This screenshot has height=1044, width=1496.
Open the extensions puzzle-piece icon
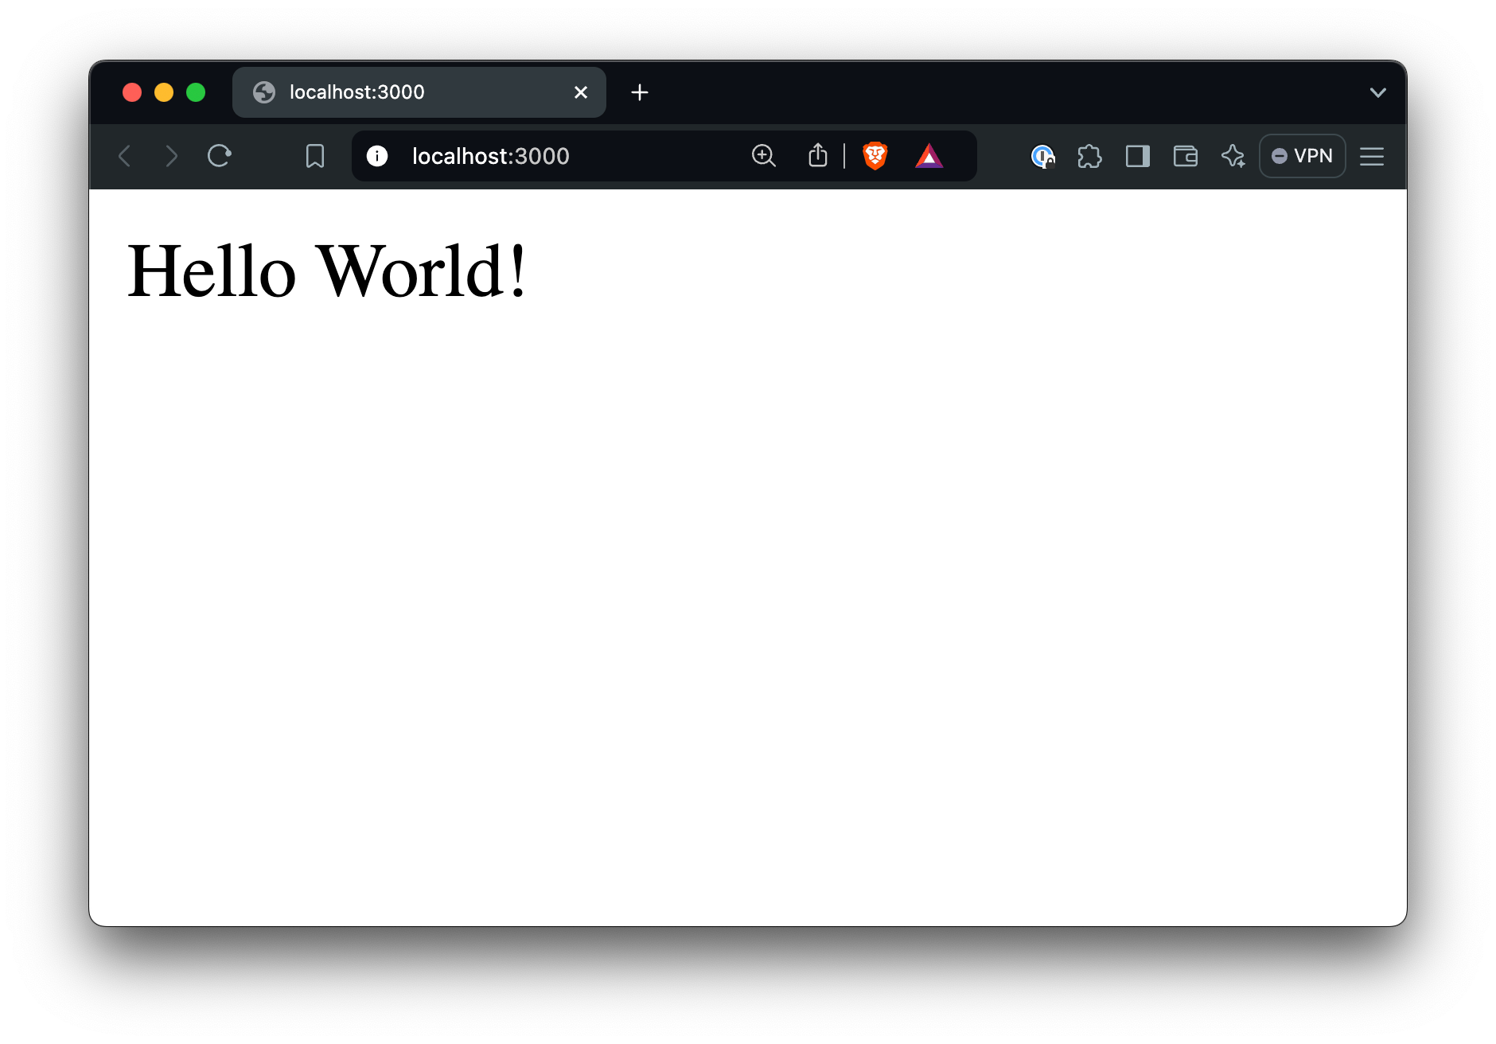point(1089,156)
